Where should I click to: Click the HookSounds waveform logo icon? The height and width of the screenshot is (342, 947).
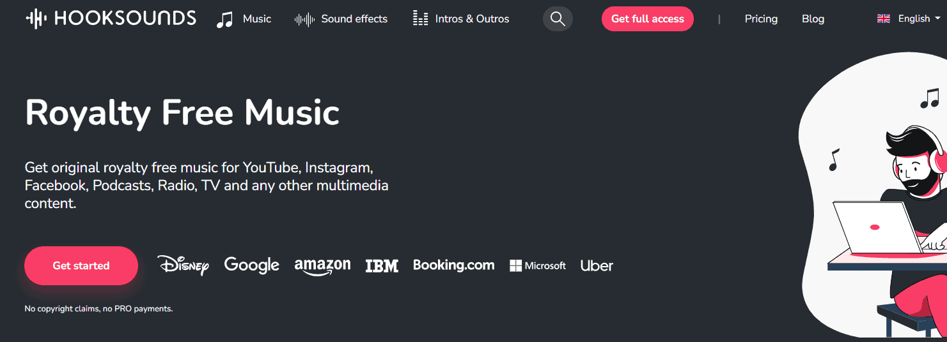(36, 19)
